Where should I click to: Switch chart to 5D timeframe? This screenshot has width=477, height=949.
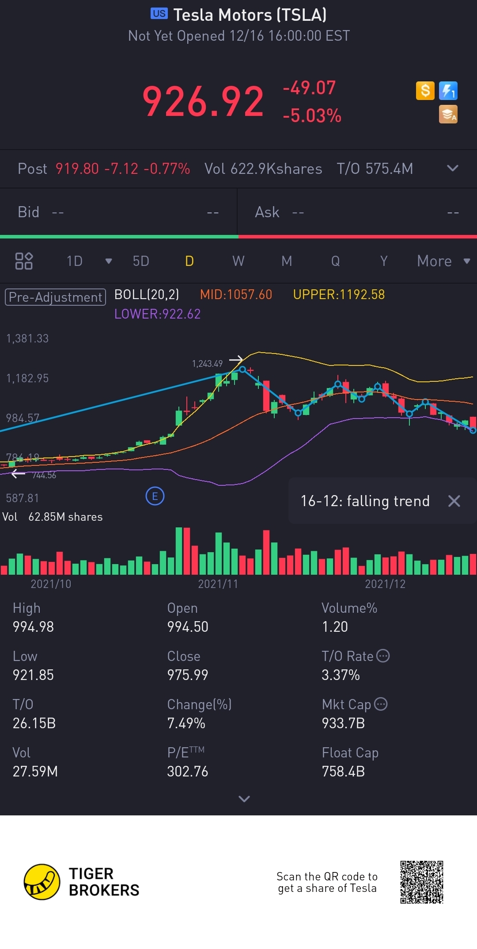tap(141, 261)
